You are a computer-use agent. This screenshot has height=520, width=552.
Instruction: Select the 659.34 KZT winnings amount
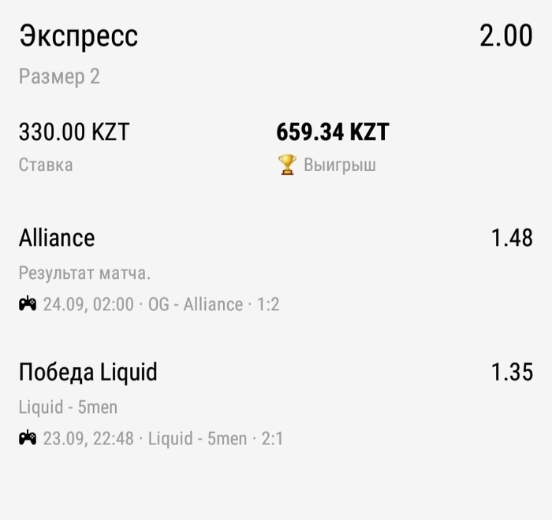(333, 132)
